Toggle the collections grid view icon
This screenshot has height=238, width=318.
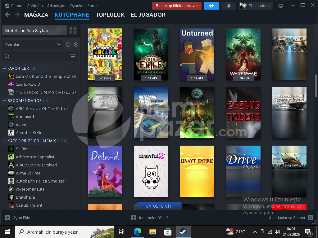(x=73, y=30)
